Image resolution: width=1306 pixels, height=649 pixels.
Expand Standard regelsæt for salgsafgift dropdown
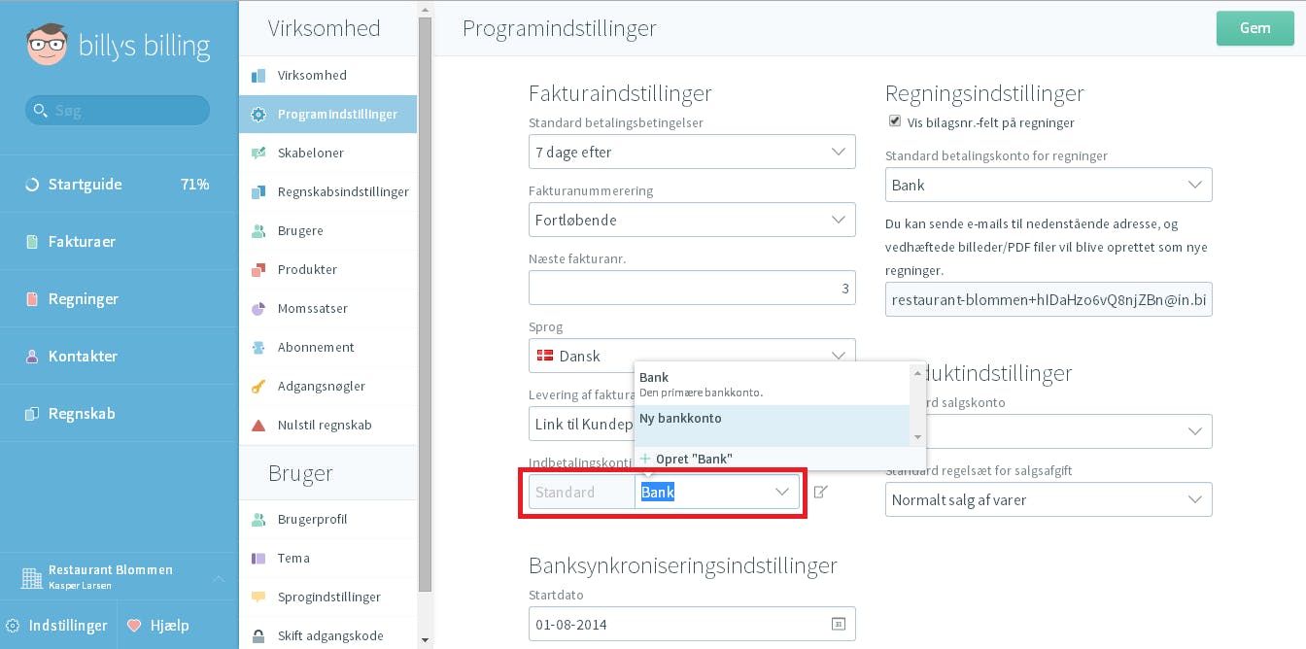(x=1048, y=499)
